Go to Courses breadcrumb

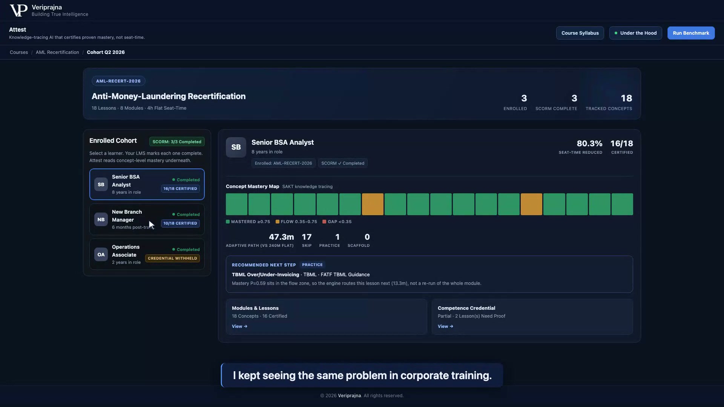pos(19,52)
